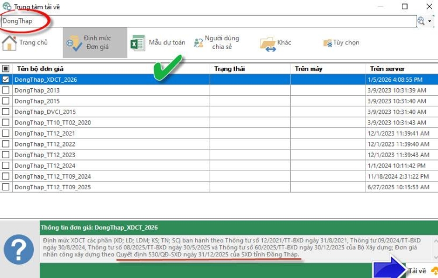Click the Tải về download button
Screen dimensions: 438x278
[x=417, y=271]
